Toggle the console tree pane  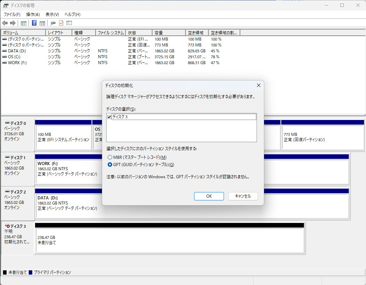23,23
